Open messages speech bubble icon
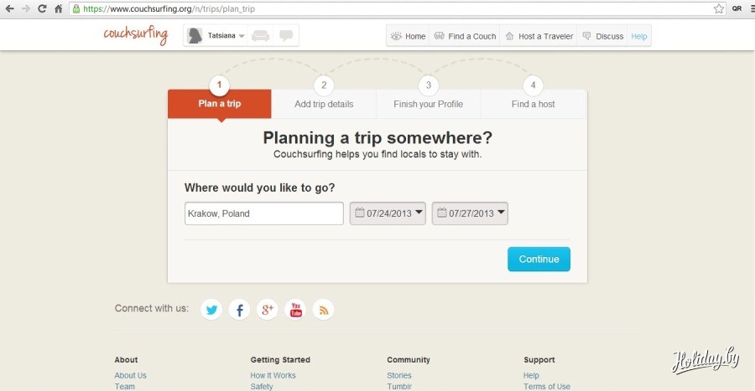755x391 pixels. tap(286, 36)
